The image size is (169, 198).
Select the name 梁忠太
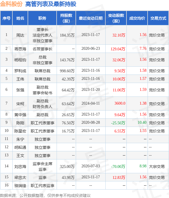pos(20,177)
